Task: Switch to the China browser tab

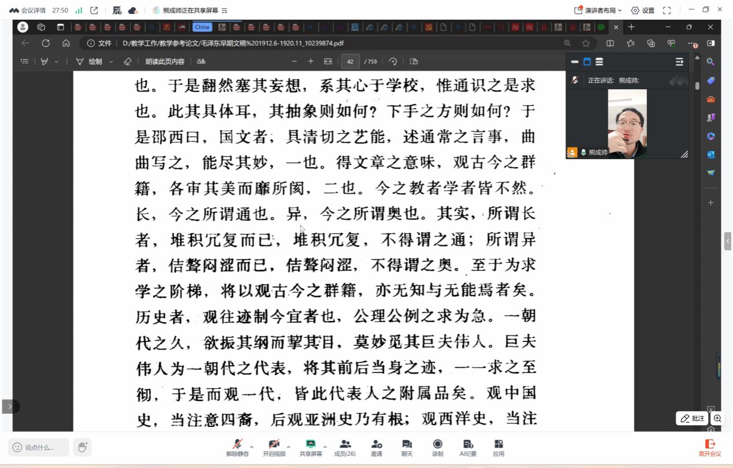Action: pyautogui.click(x=202, y=27)
